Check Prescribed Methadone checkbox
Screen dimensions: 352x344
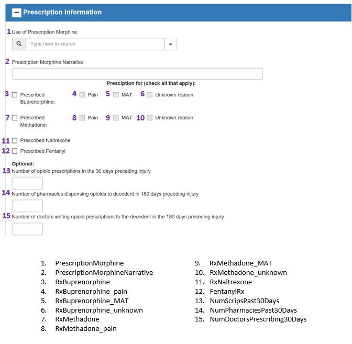[15, 118]
